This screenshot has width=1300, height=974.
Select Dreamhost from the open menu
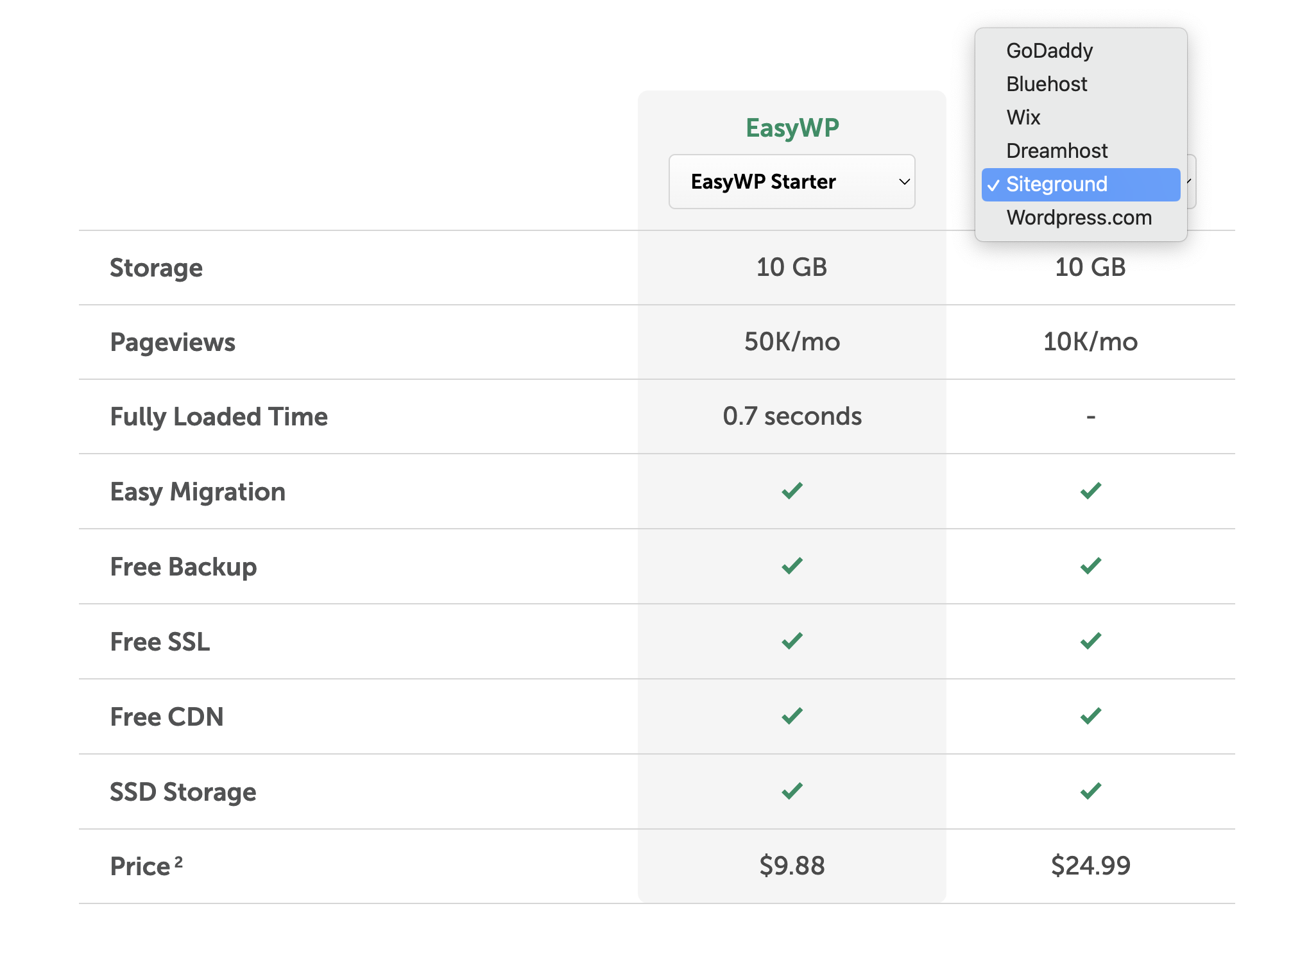1057,151
